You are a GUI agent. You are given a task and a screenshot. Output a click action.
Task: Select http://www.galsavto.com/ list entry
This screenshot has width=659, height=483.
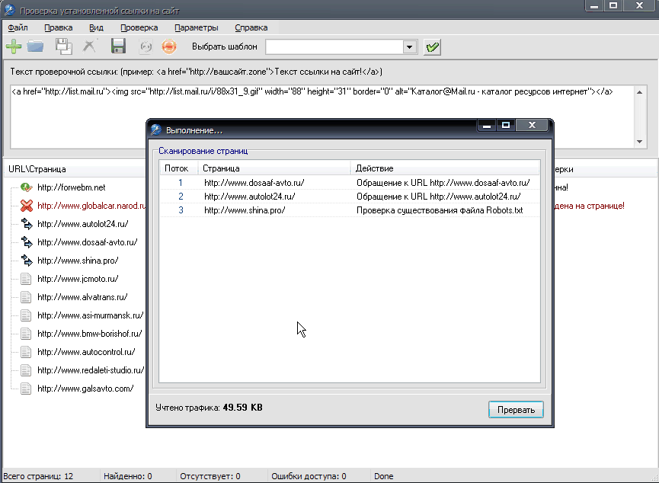(85, 389)
